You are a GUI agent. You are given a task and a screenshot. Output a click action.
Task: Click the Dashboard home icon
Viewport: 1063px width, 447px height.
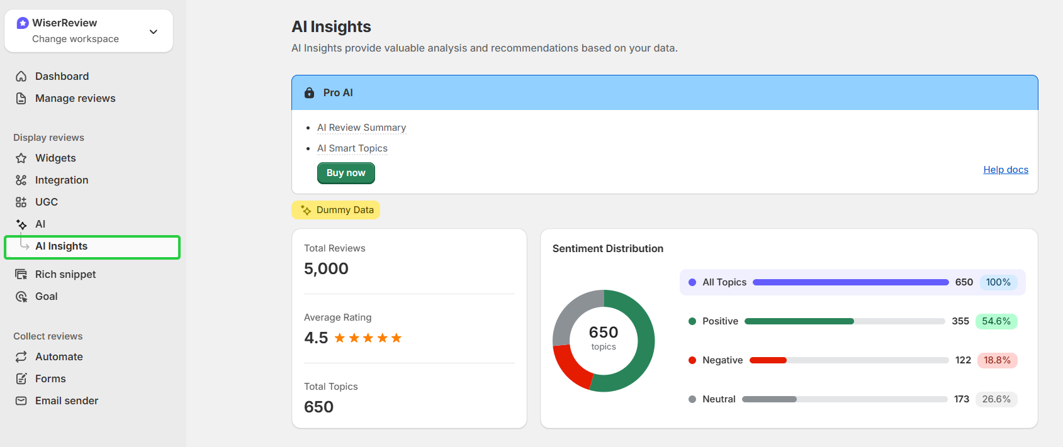(21, 76)
